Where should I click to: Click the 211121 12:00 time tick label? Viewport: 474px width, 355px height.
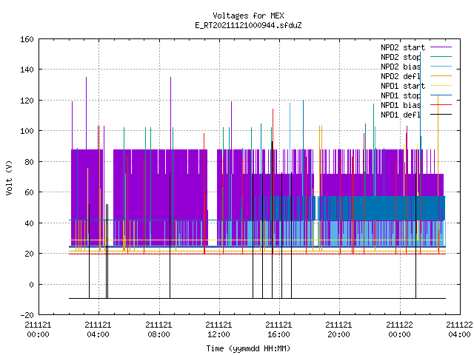tap(218, 330)
